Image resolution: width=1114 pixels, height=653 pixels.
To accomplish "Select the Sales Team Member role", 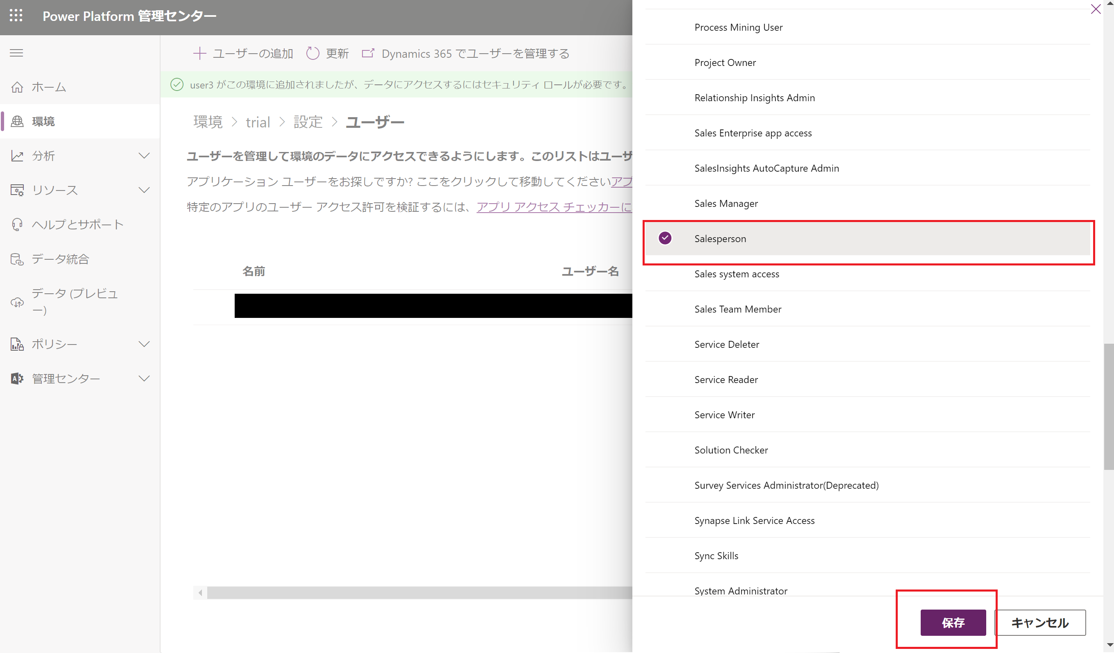I will click(867, 309).
